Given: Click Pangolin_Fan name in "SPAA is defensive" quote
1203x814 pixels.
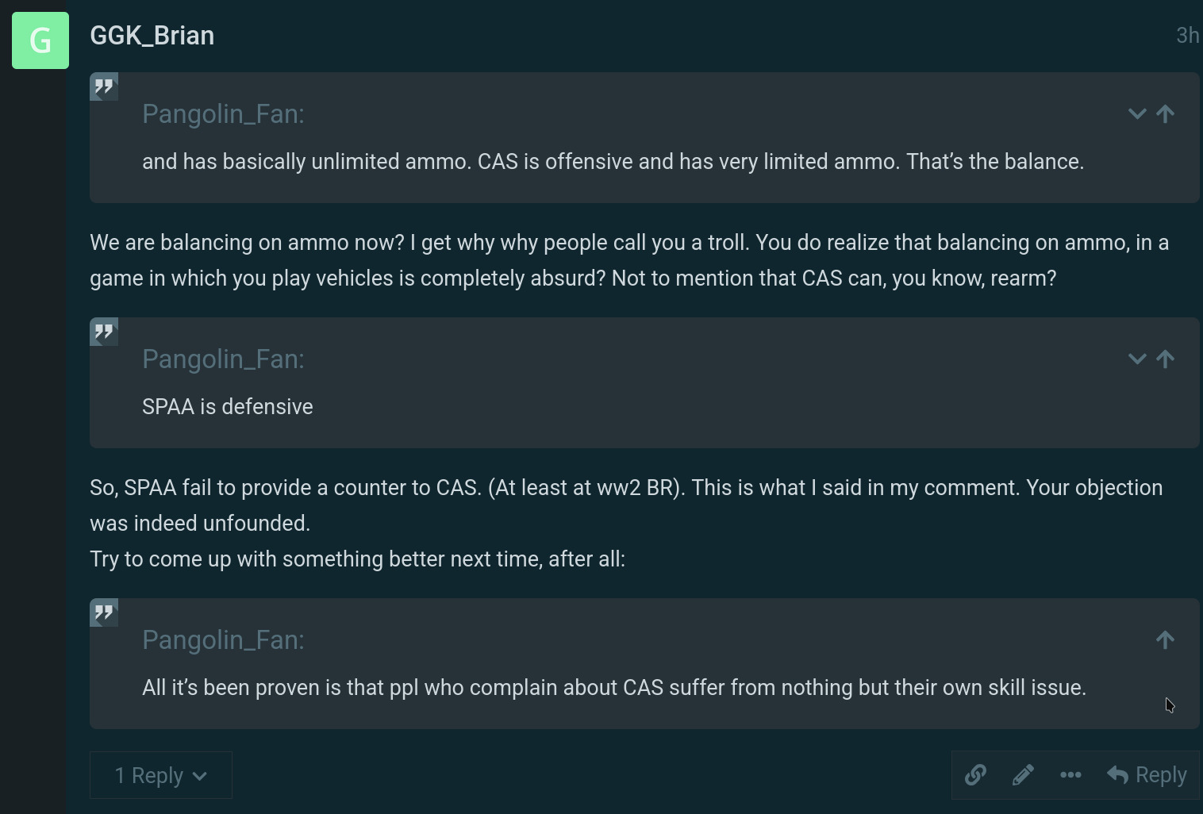Looking at the screenshot, I should (x=223, y=359).
